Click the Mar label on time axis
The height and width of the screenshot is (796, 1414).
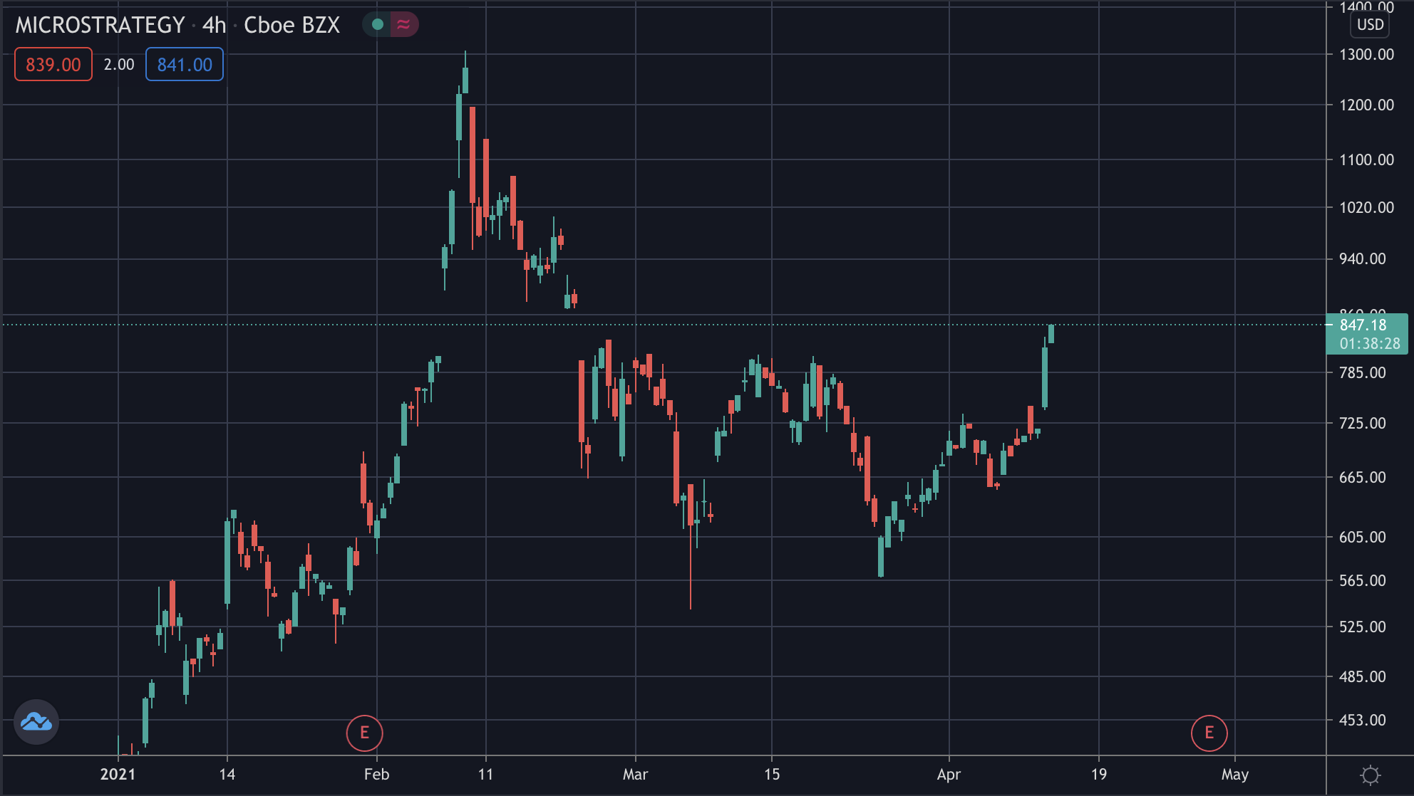tap(635, 775)
